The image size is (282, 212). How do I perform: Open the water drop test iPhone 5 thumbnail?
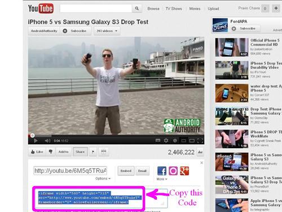coord(232,93)
